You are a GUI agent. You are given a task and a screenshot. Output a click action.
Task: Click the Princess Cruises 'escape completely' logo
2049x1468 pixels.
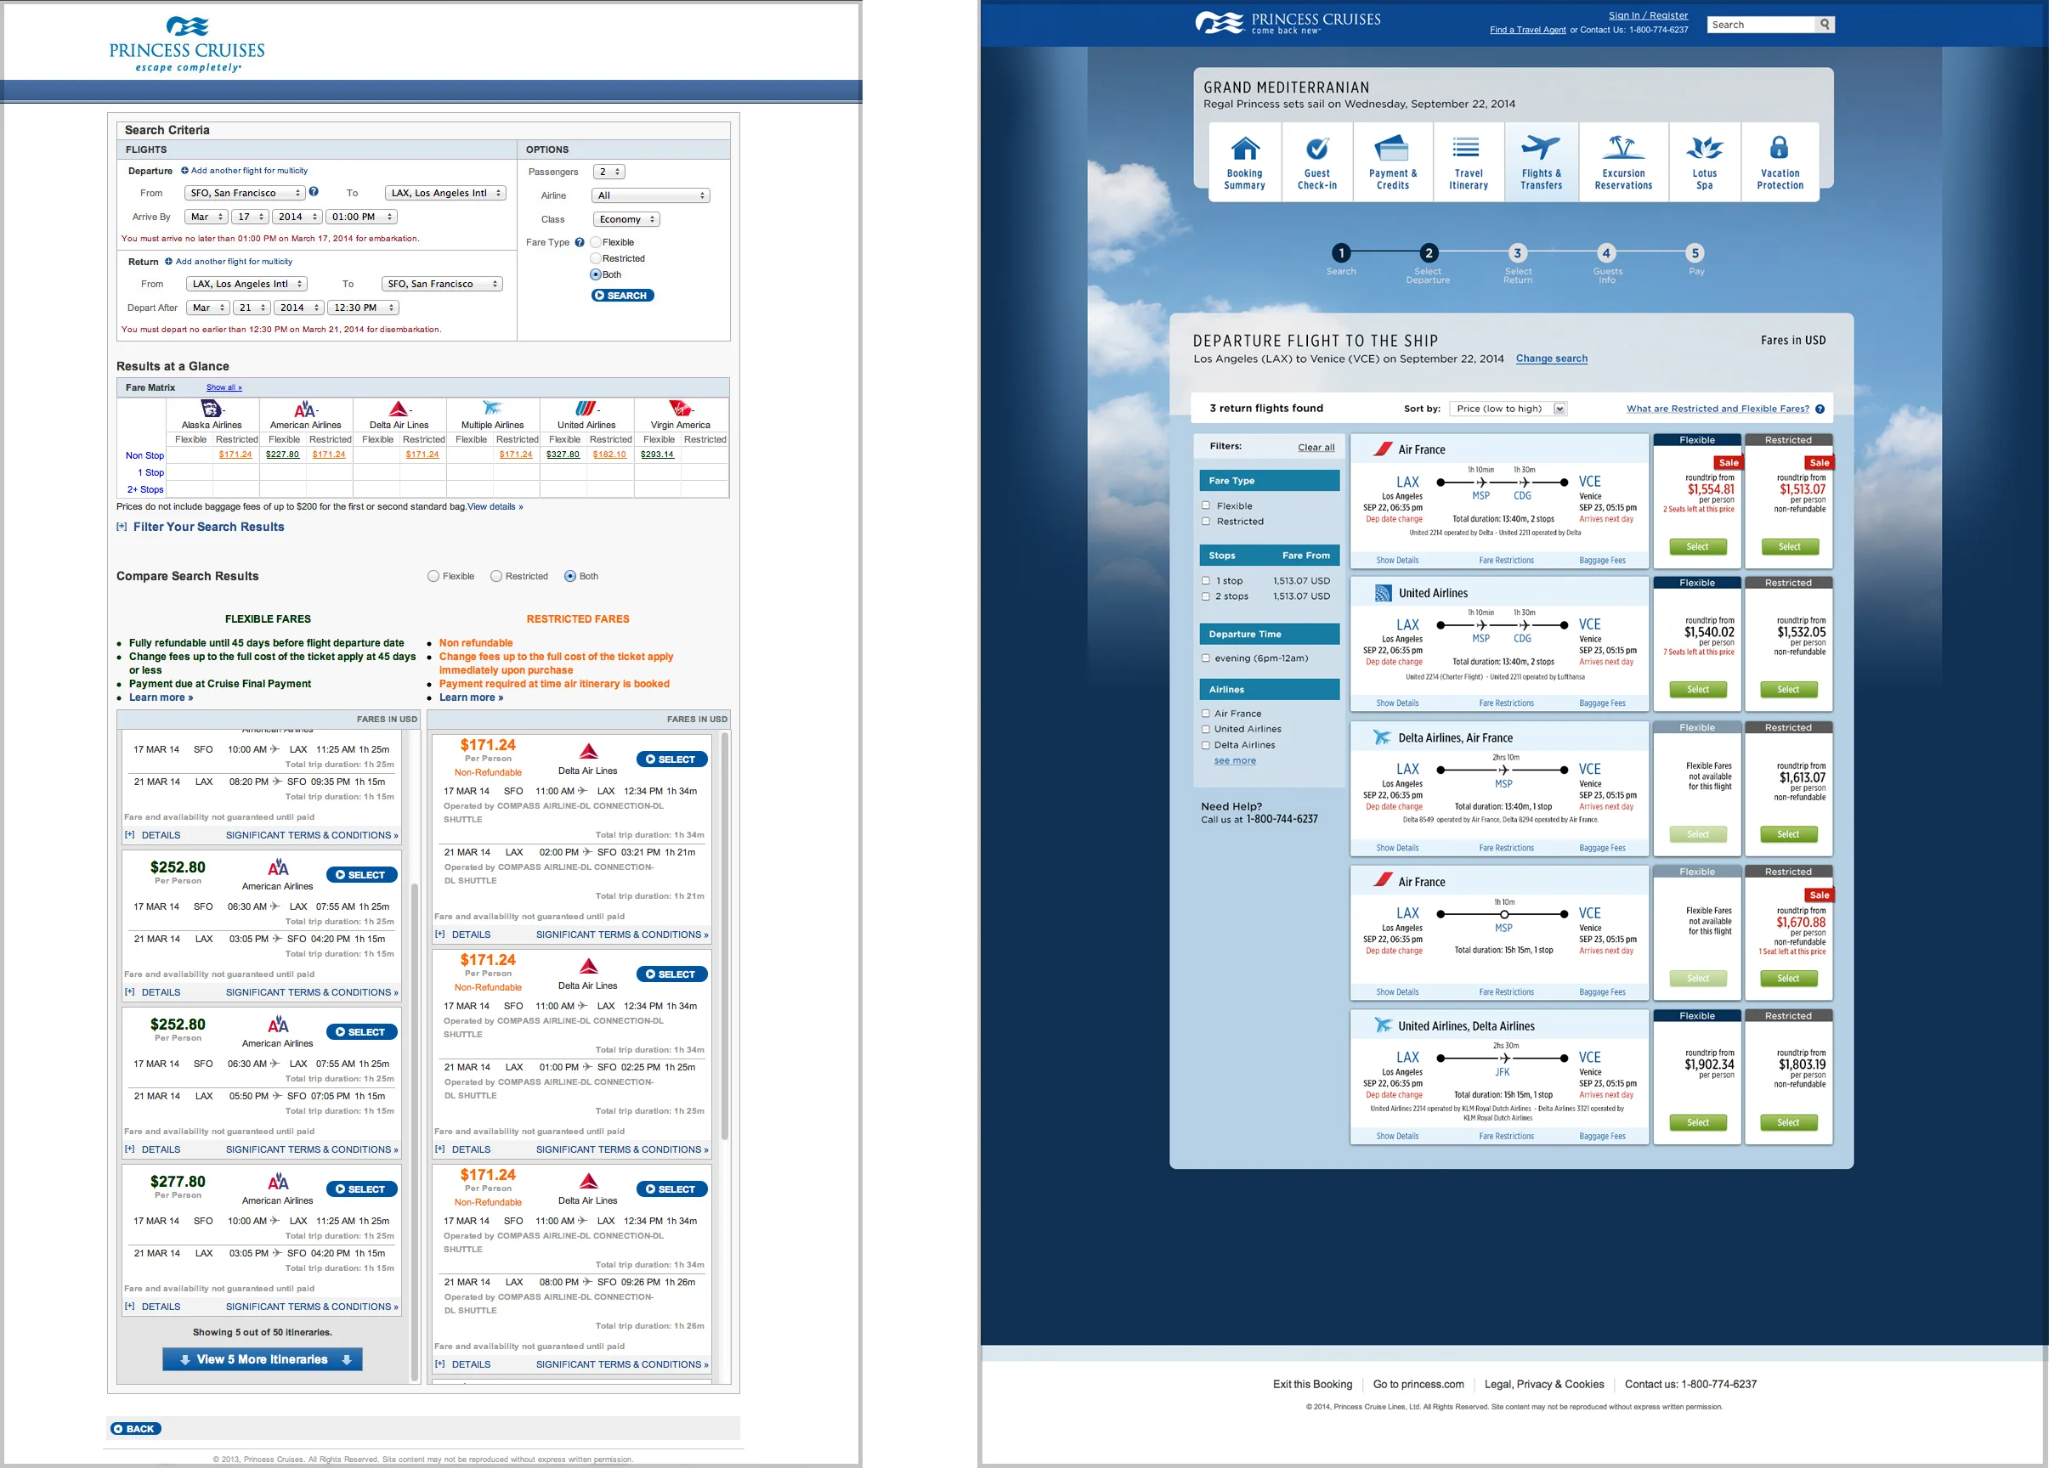[x=187, y=44]
